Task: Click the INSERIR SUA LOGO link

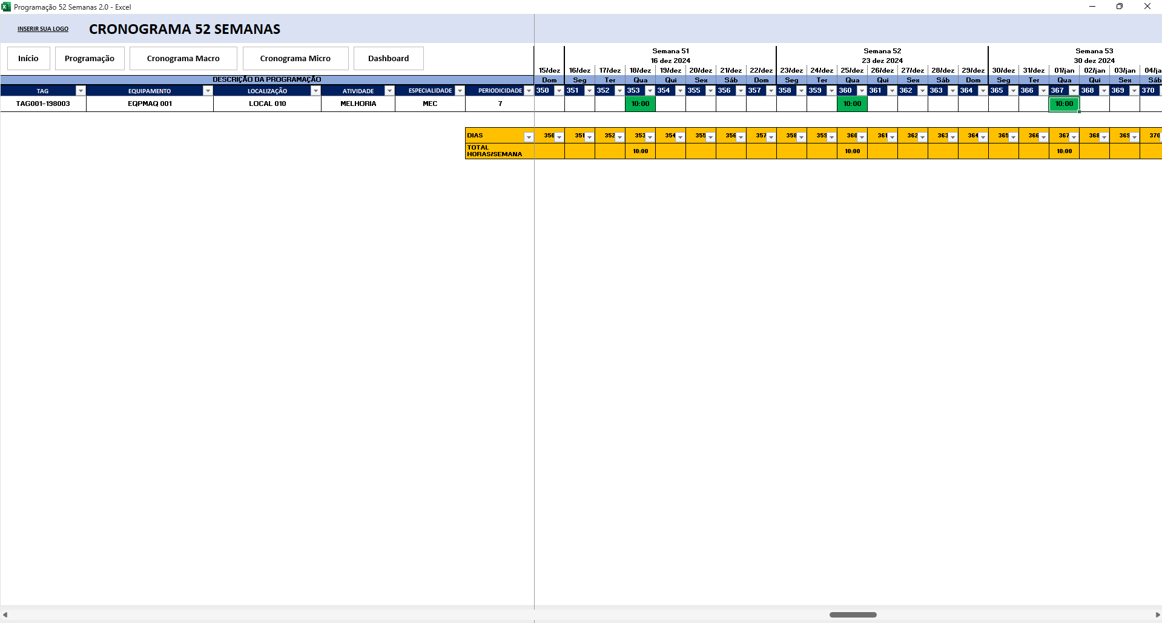Action: click(x=43, y=29)
